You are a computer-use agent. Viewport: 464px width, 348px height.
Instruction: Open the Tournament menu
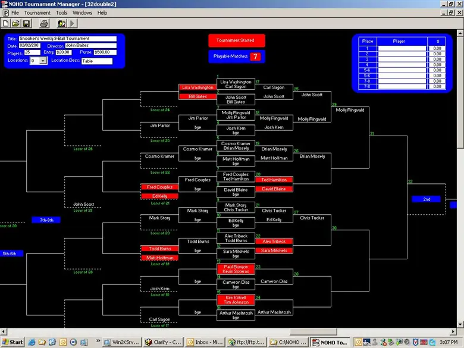[x=37, y=12]
